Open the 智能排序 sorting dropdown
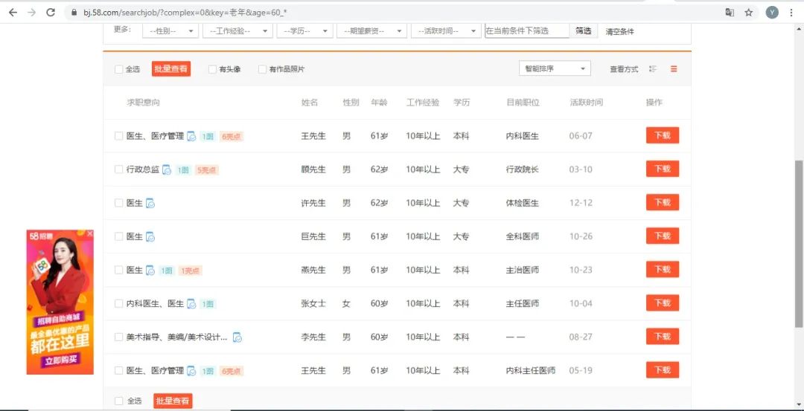The height and width of the screenshot is (411, 804). [555, 68]
